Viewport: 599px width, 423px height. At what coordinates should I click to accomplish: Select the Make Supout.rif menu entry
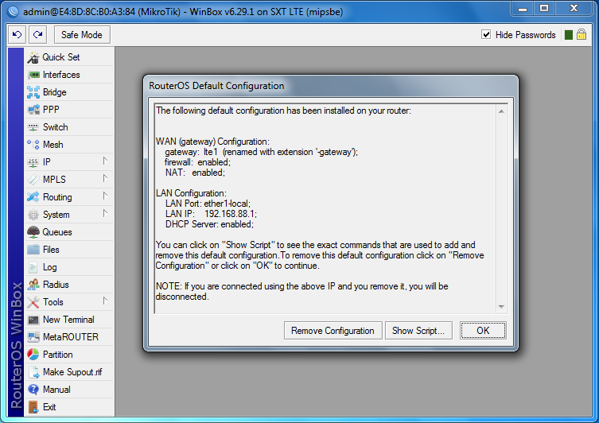pyautogui.click(x=72, y=372)
